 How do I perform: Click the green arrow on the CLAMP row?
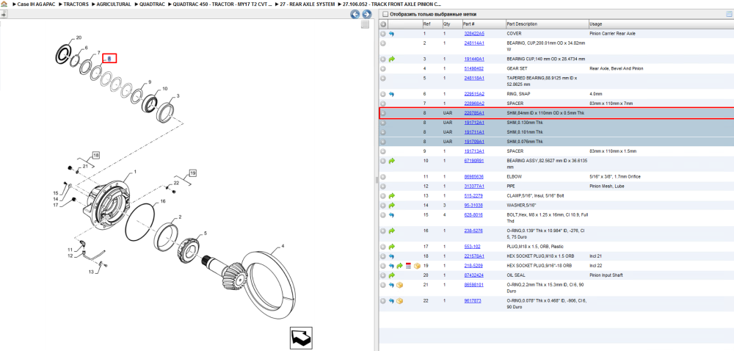[x=392, y=195]
